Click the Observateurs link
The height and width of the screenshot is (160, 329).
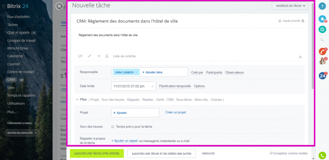[234, 73]
